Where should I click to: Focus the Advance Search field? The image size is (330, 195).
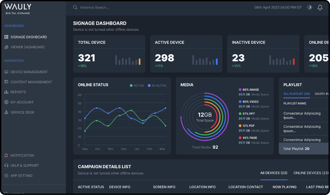tap(94, 8)
